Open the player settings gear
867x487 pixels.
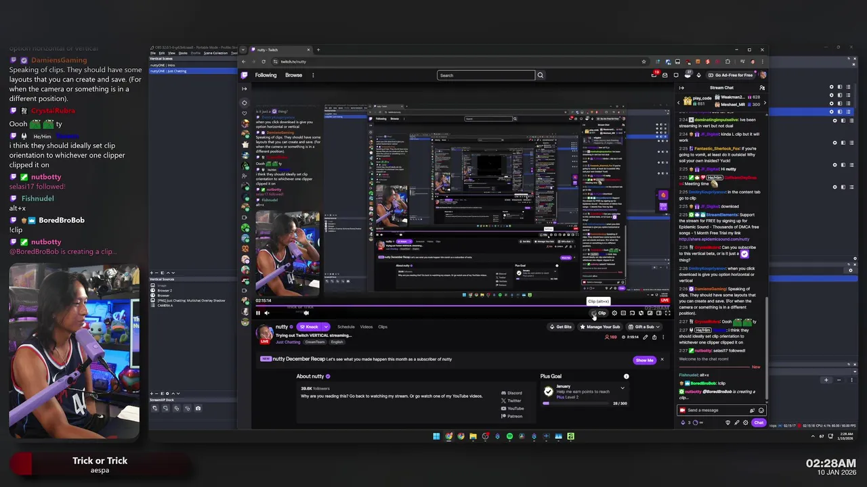click(x=614, y=313)
